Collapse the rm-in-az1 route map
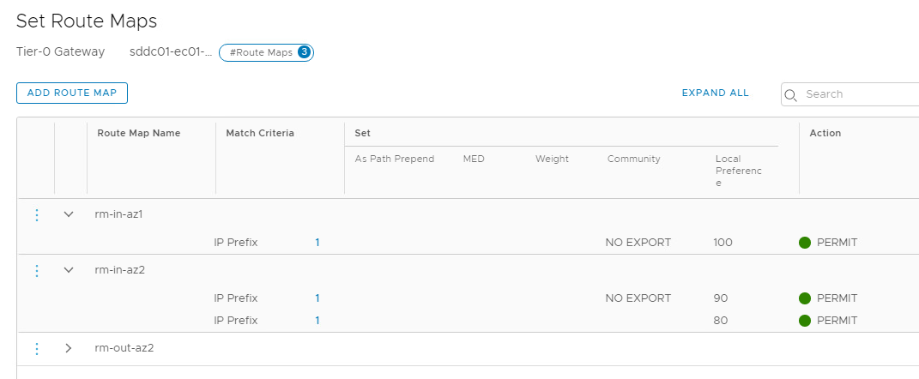The image size is (919, 379). coord(69,214)
